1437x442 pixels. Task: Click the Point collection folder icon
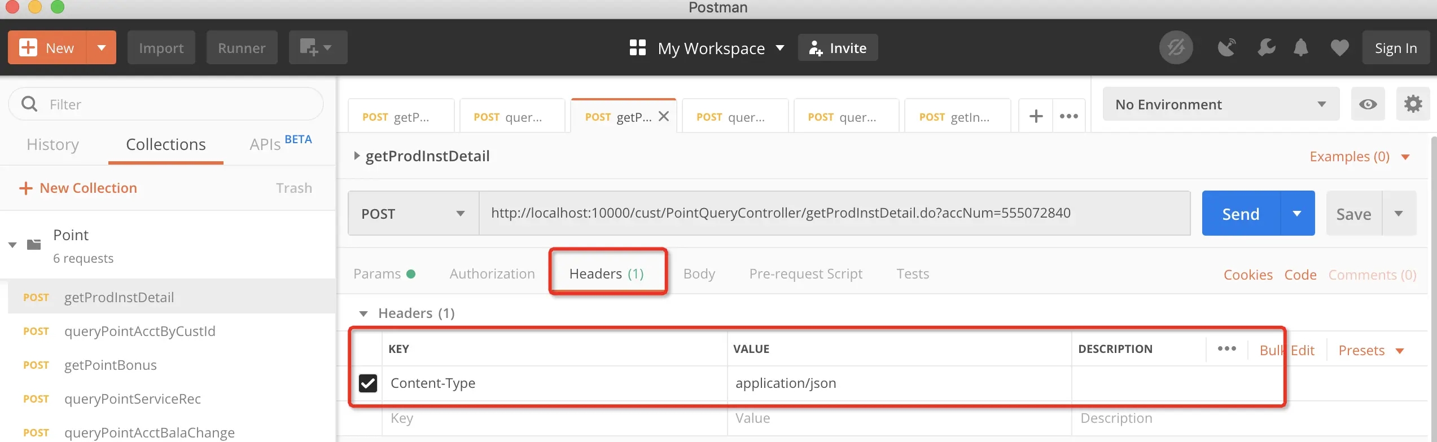[34, 244]
